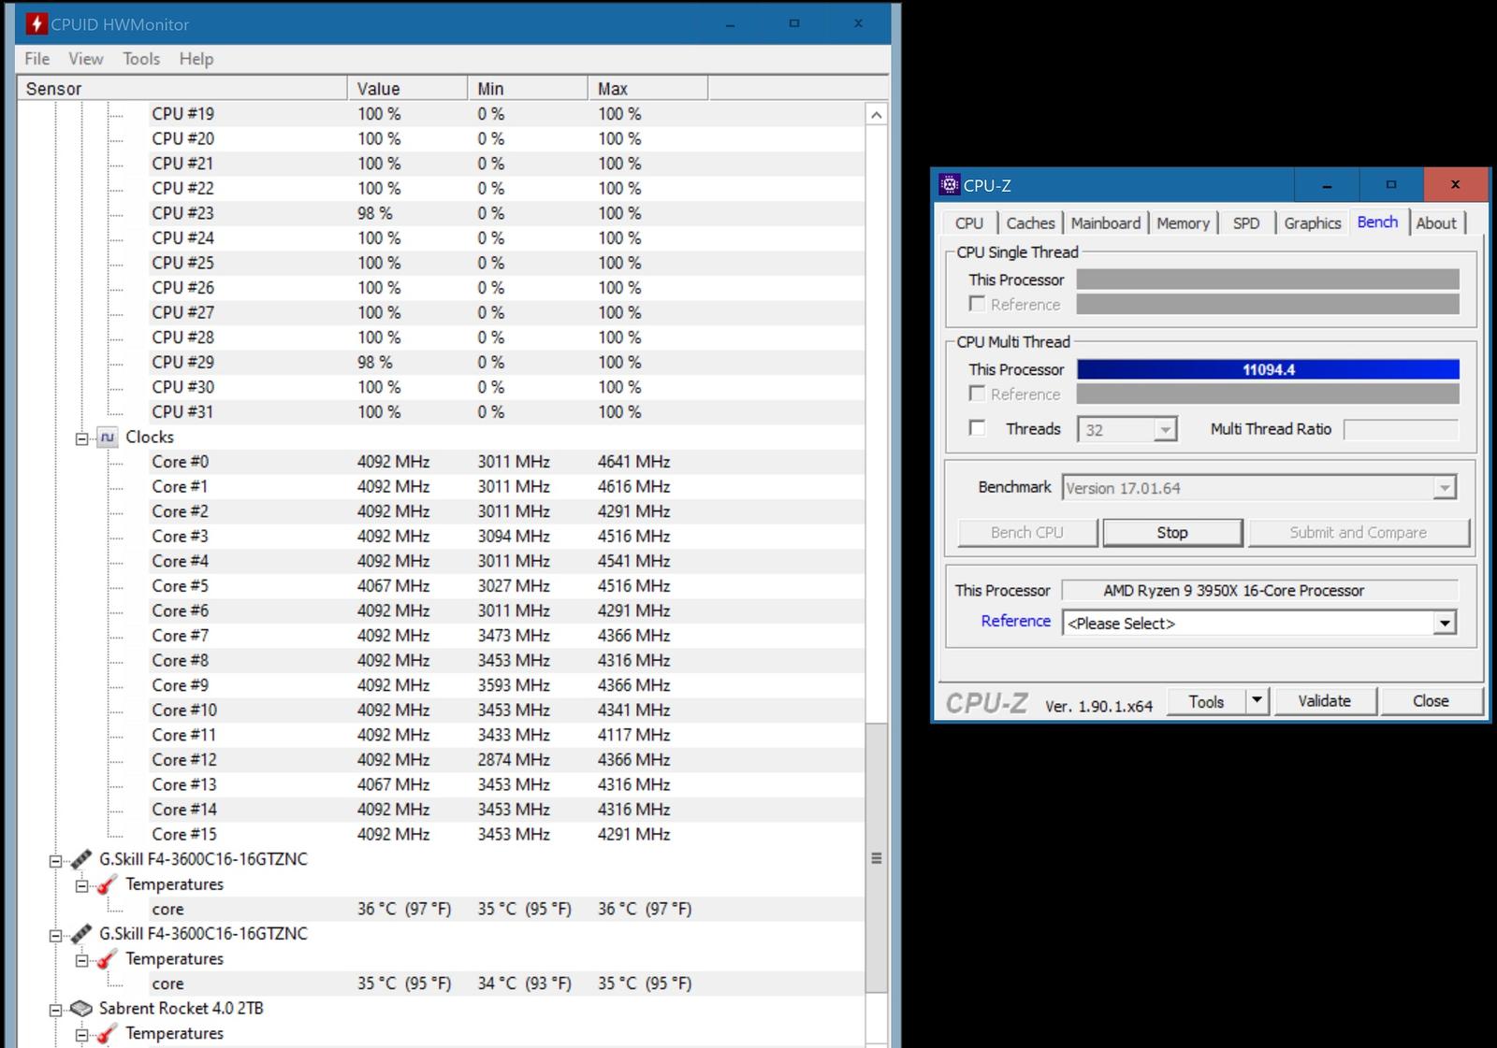
Task: Click the Clocks waveform icon
Action: tap(108, 438)
